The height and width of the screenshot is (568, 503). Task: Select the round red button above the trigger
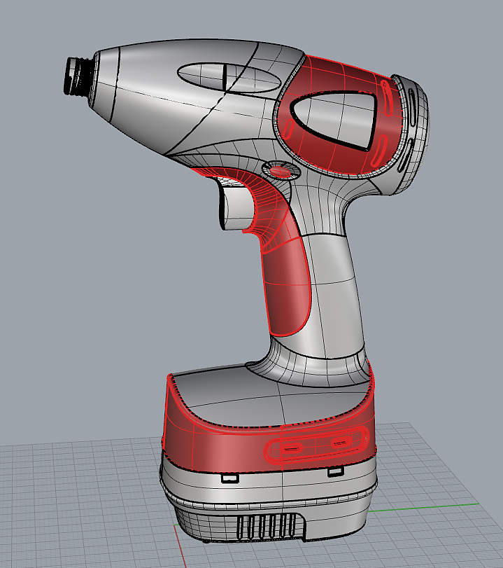coord(281,172)
